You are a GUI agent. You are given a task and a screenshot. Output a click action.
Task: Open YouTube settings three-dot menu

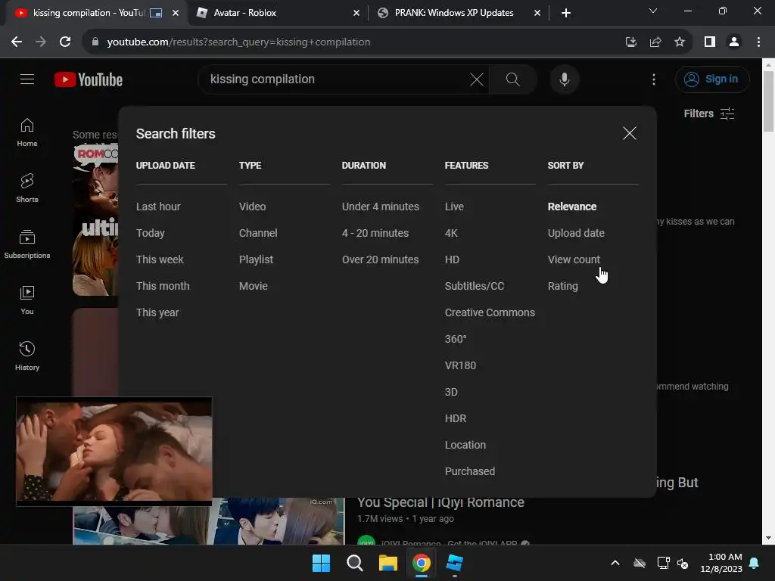pyautogui.click(x=653, y=79)
